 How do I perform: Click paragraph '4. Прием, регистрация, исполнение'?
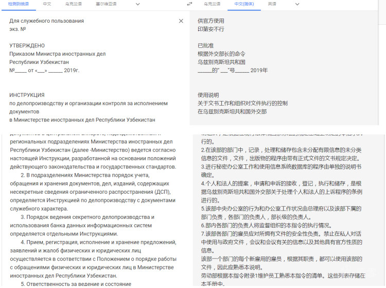(x=93, y=259)
